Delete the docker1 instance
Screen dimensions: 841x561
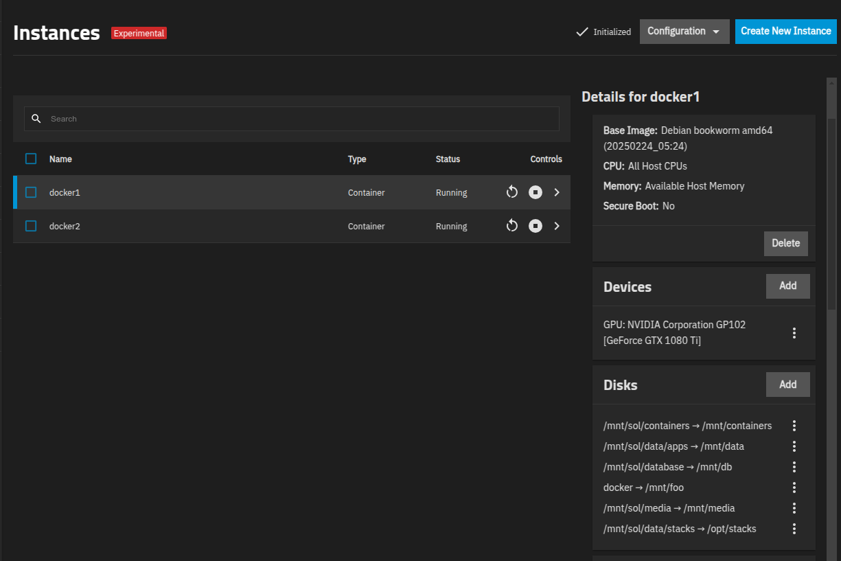786,243
